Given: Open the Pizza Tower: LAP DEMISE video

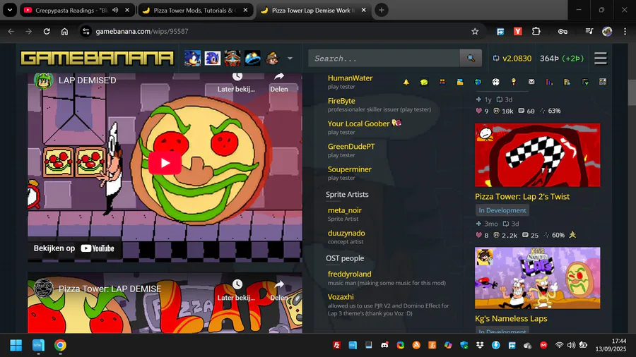Looking at the screenshot, I should [x=110, y=289].
